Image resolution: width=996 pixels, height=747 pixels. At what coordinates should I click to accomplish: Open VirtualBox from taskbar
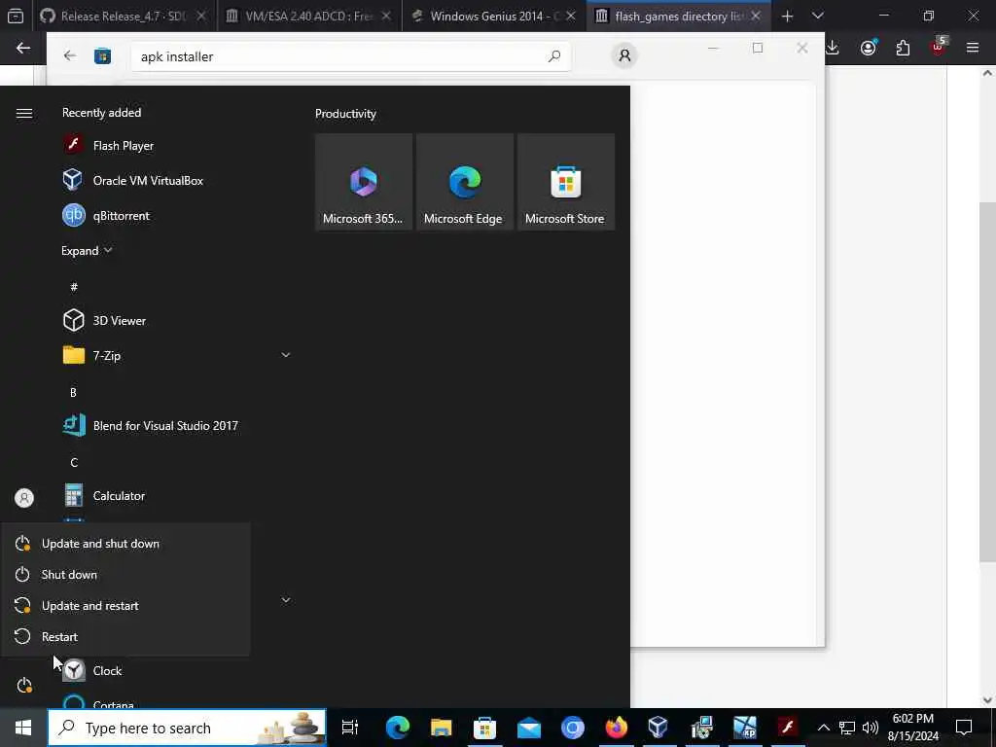(658, 728)
